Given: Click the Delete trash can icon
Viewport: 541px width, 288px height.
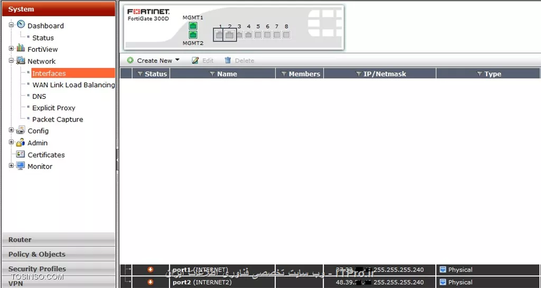Looking at the screenshot, I should point(228,60).
